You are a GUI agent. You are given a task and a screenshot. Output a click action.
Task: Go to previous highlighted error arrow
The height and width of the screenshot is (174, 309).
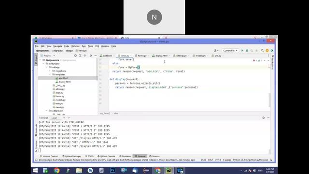tap(265, 60)
